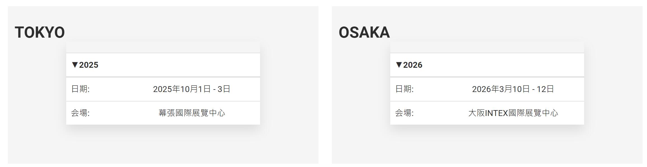
Task: Click the 会場: label in Tokyo card
Action: click(80, 113)
